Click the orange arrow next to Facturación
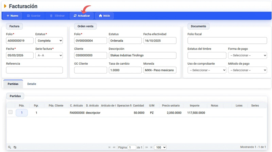The image size is (272, 152). 5,6
